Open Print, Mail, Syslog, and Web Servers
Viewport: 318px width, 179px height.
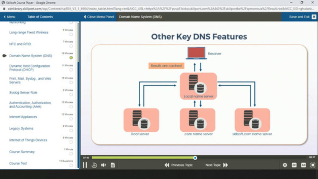(30, 80)
